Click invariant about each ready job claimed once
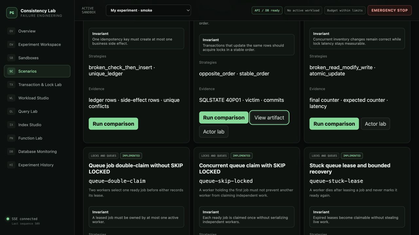Image resolution: width=419 pixels, height=235 pixels. click(x=246, y=217)
